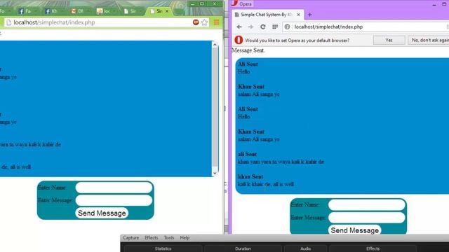Click Send Message button in Opera window
Image resolution: width=449 pixels, height=252 pixels.
(x=354, y=230)
